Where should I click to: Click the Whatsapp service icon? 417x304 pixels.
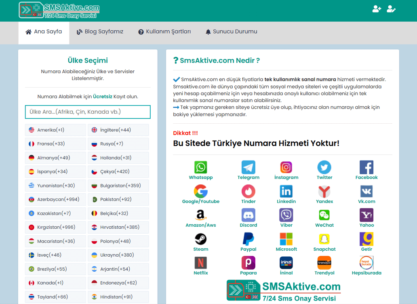[200, 167]
